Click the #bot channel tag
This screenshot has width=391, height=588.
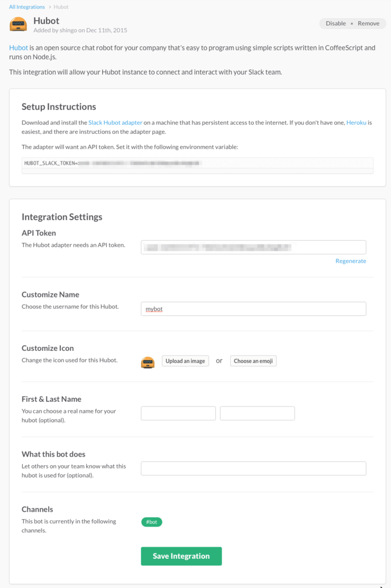[x=152, y=522]
